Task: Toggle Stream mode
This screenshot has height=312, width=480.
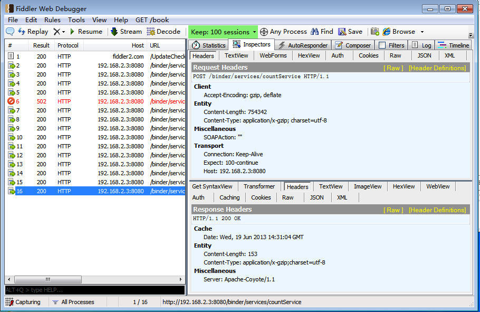Action: 127,32
